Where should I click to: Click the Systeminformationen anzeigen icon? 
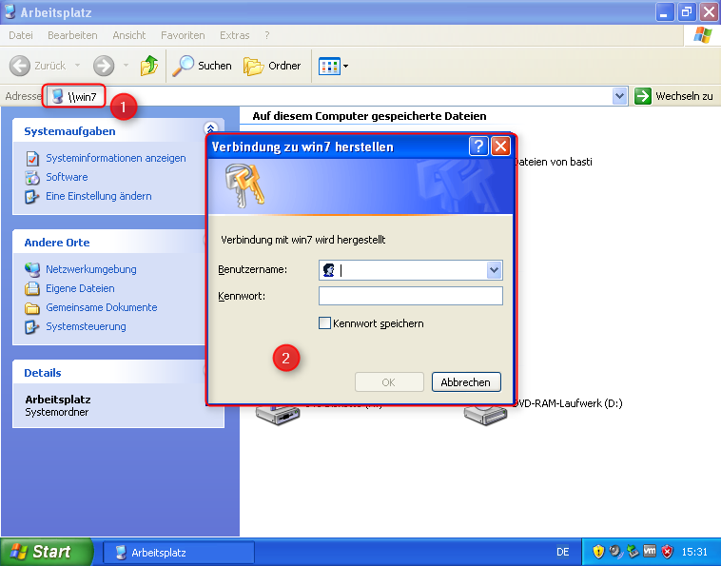tap(32, 159)
